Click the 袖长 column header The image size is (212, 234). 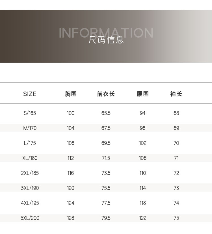click(x=176, y=94)
